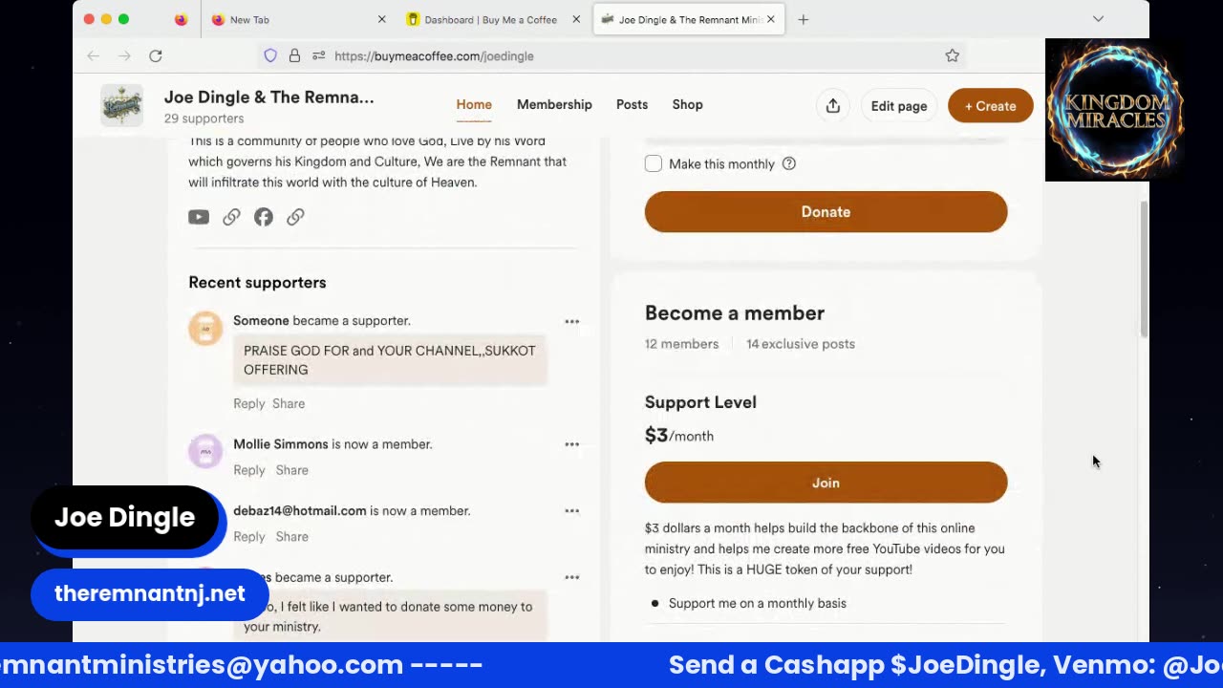Click the page vertical scrollbar

1144,268
